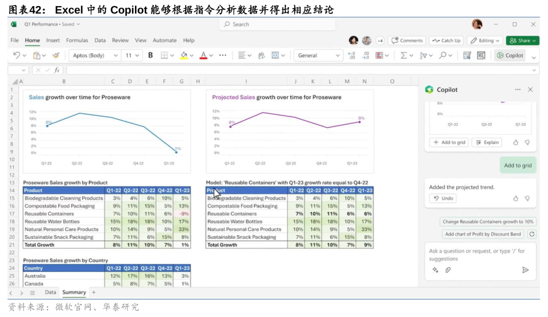
Task: Switch to the Automate tab
Action: (x=164, y=40)
